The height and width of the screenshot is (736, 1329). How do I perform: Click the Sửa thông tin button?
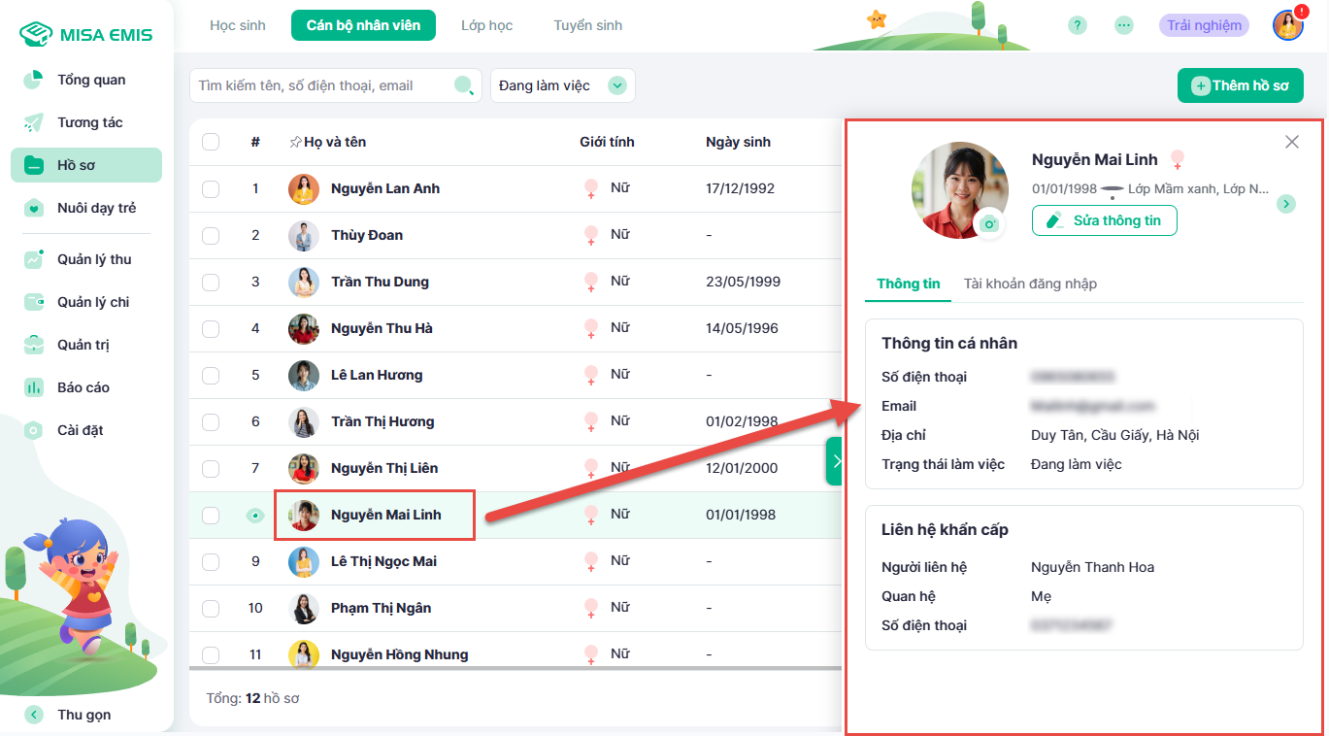[x=1104, y=220]
